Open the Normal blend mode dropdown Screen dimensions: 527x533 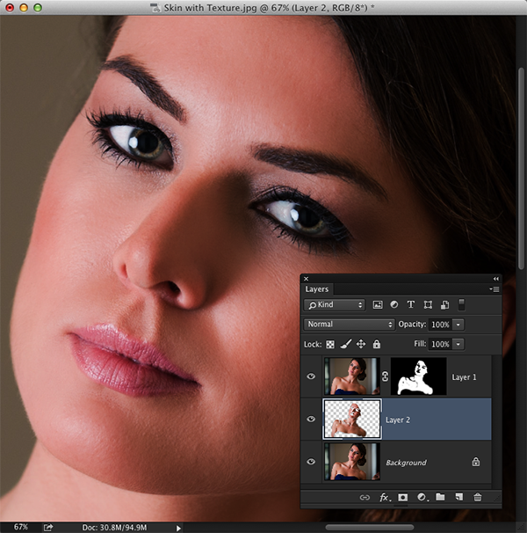pos(349,325)
